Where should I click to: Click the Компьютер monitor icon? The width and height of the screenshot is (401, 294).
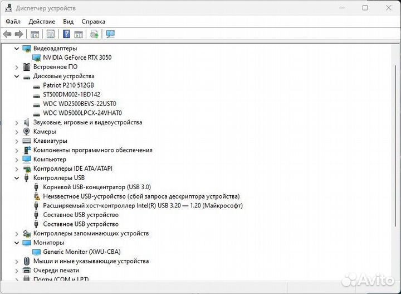(27, 160)
